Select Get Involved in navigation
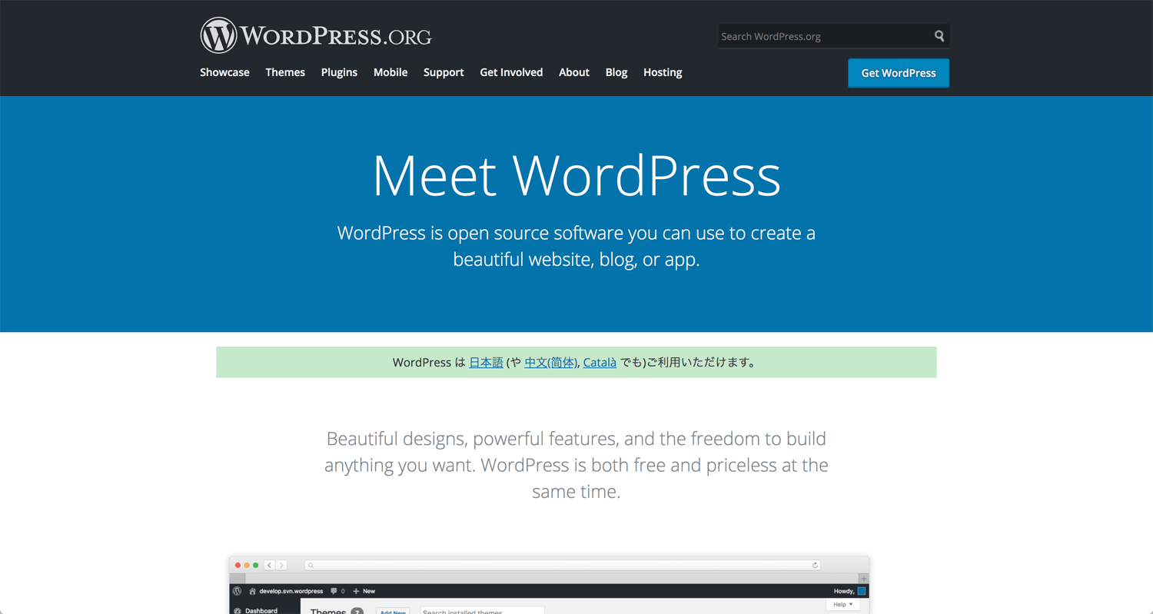1153x614 pixels. (511, 72)
